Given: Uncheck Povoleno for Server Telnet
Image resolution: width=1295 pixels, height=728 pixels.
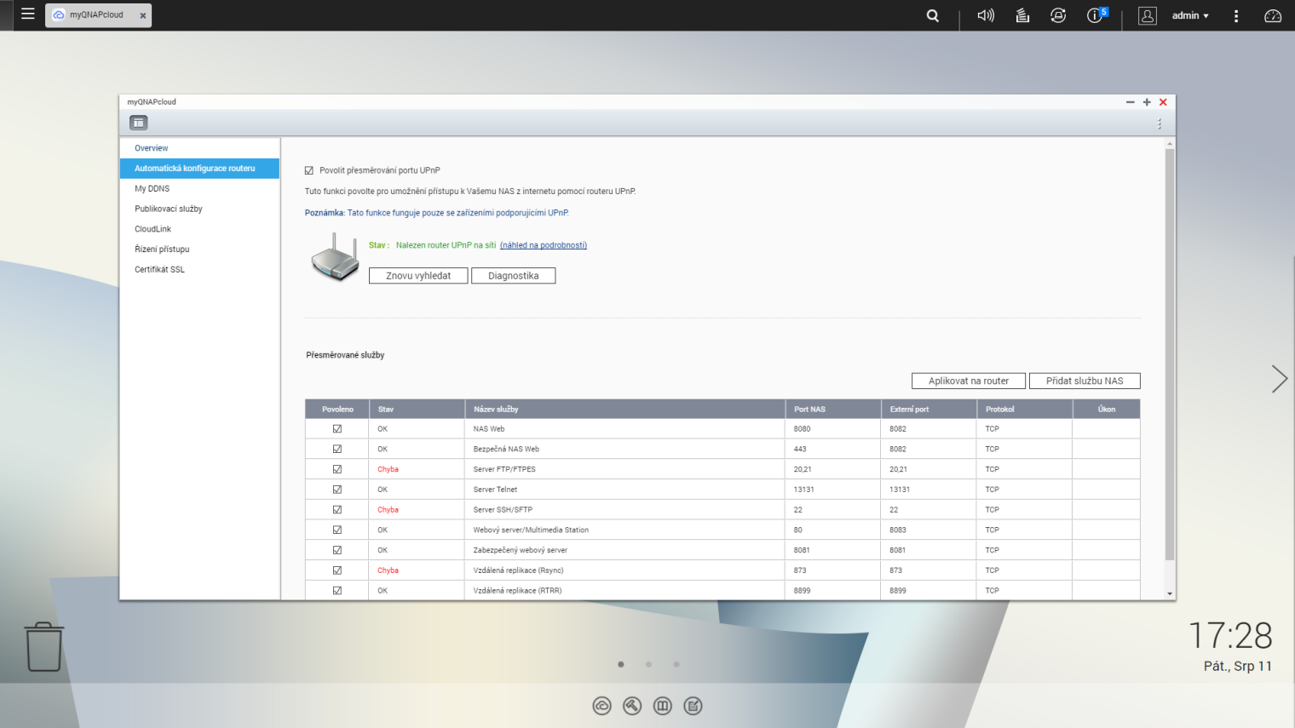Looking at the screenshot, I should (337, 490).
